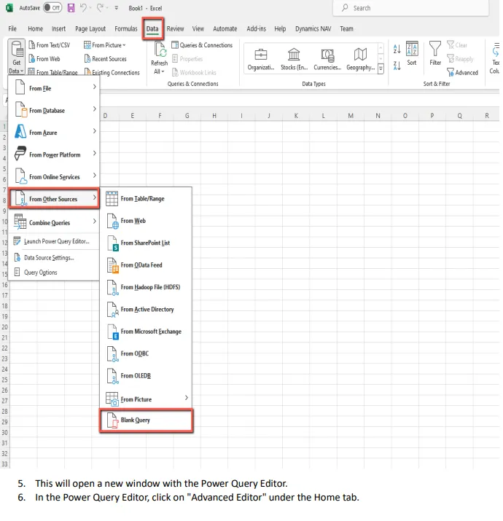Select the Data ribbon tab
Image resolution: width=503 pixels, height=521 pixels.
pos(152,29)
